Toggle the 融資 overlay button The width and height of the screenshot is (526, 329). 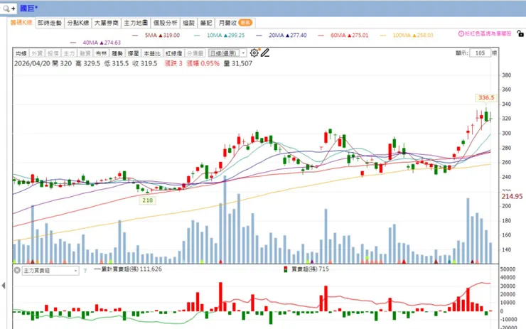[x=85, y=53]
